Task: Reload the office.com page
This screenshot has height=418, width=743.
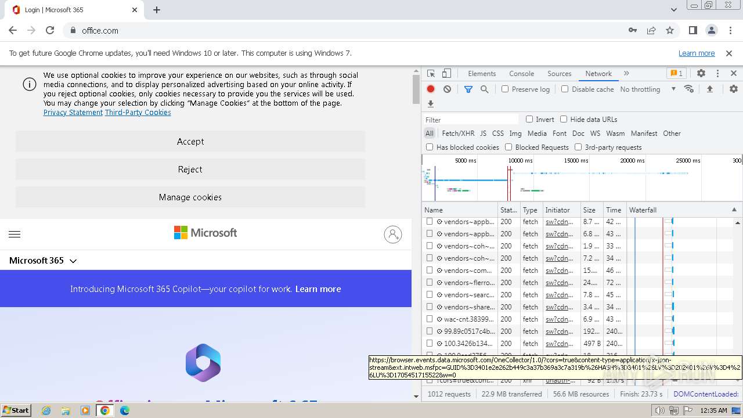Action: coord(50,30)
